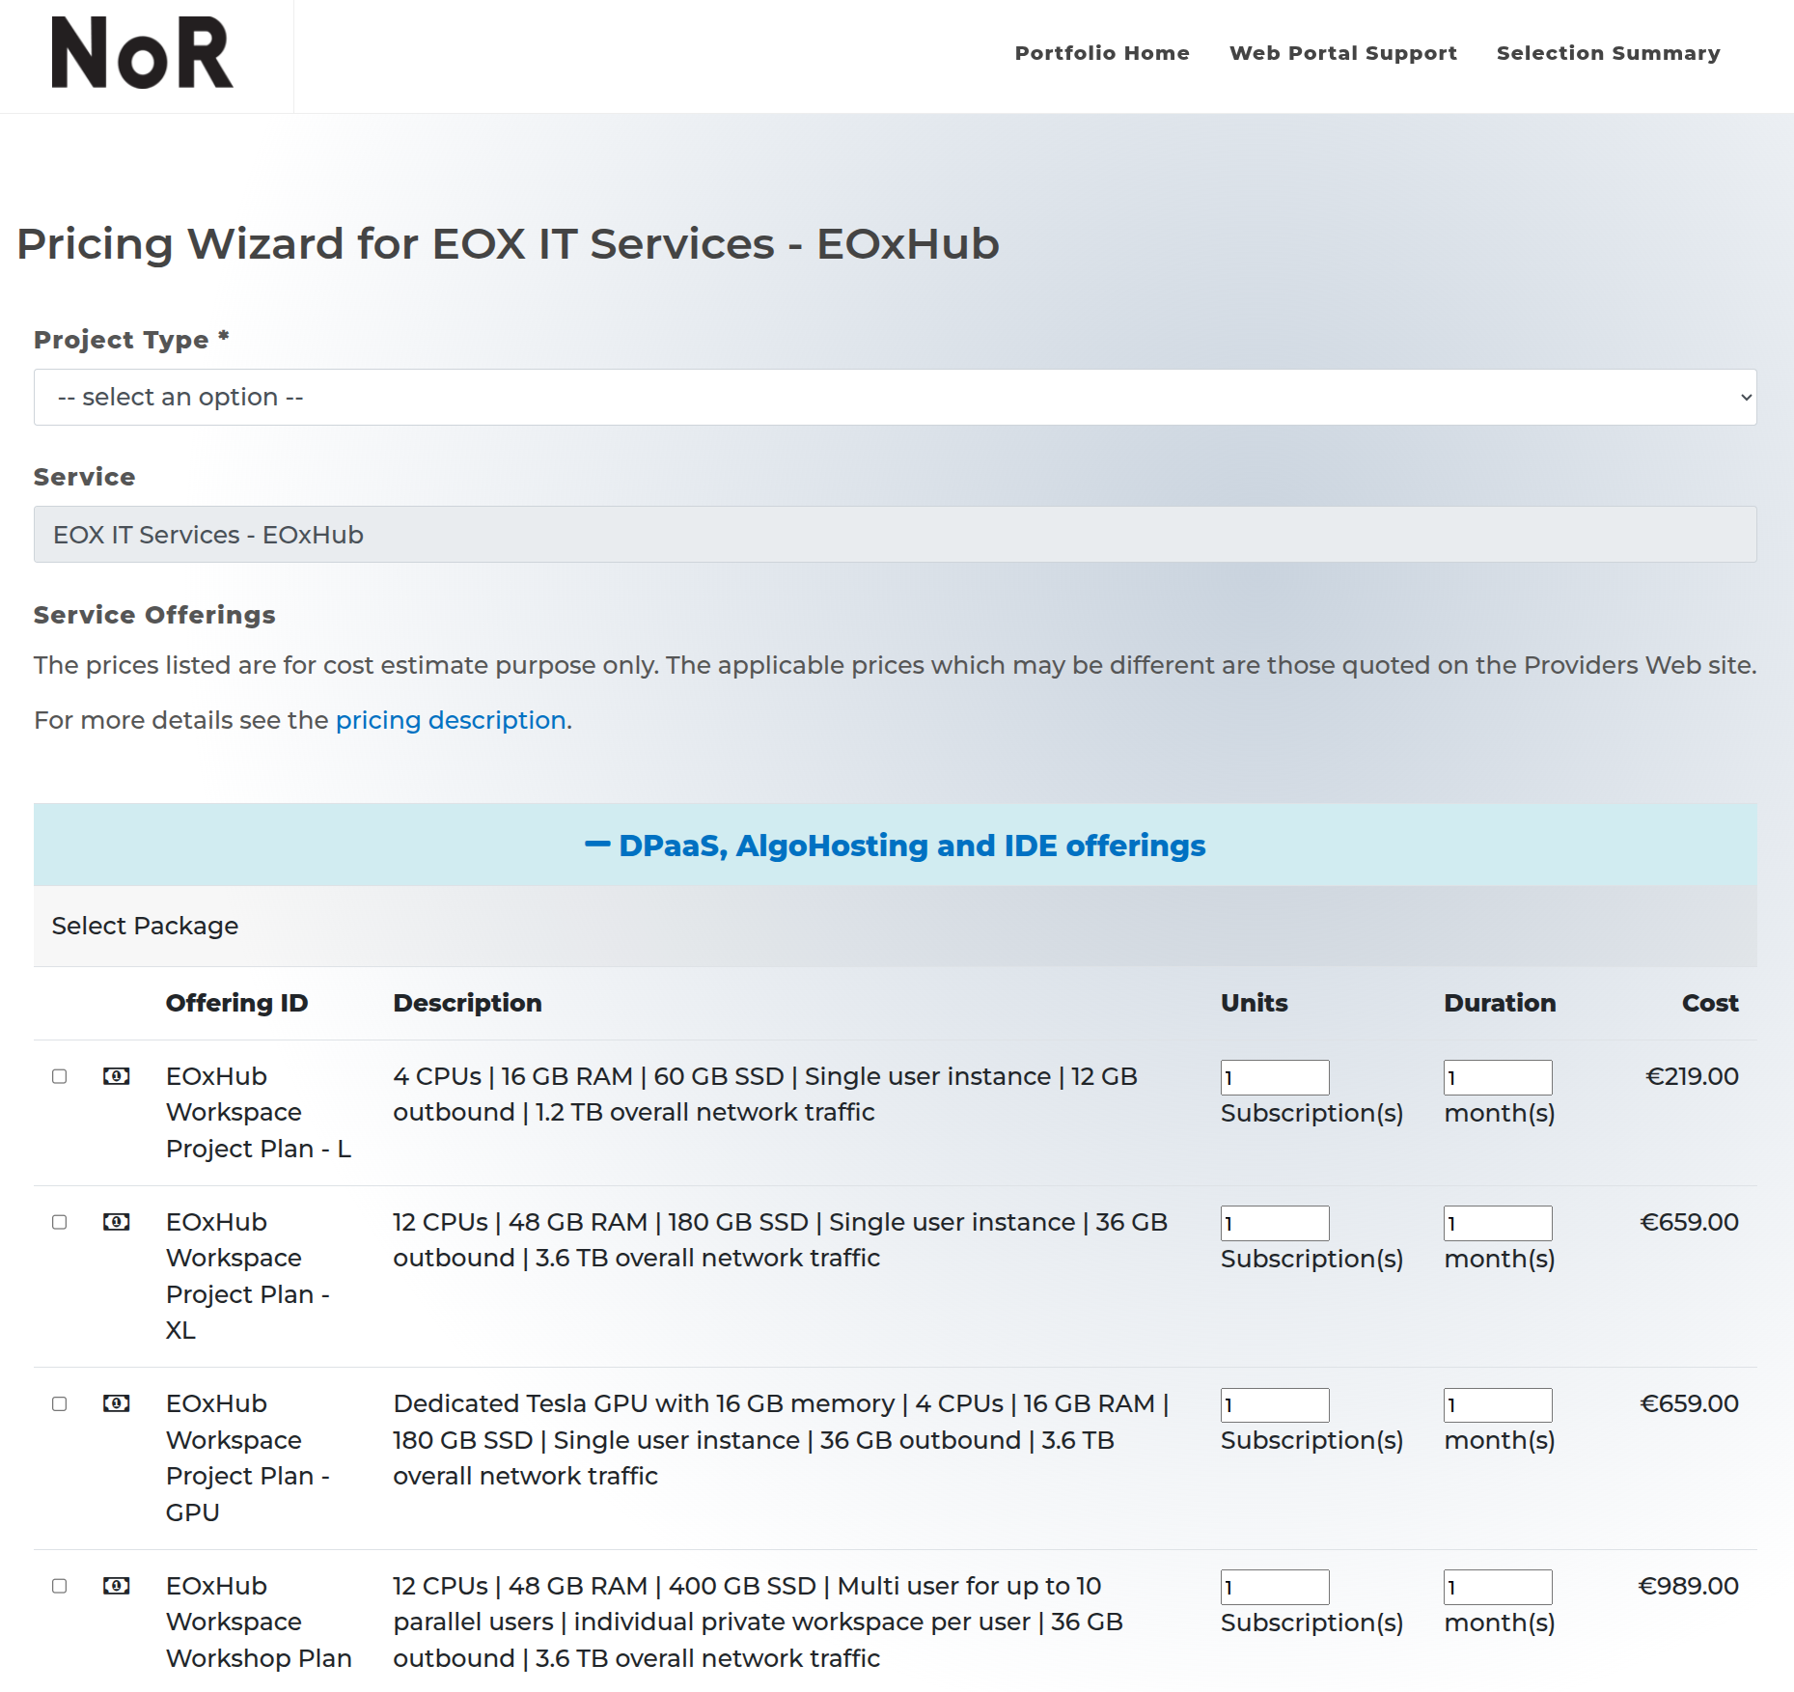Click money icon beside Project Plan - L

117,1076
